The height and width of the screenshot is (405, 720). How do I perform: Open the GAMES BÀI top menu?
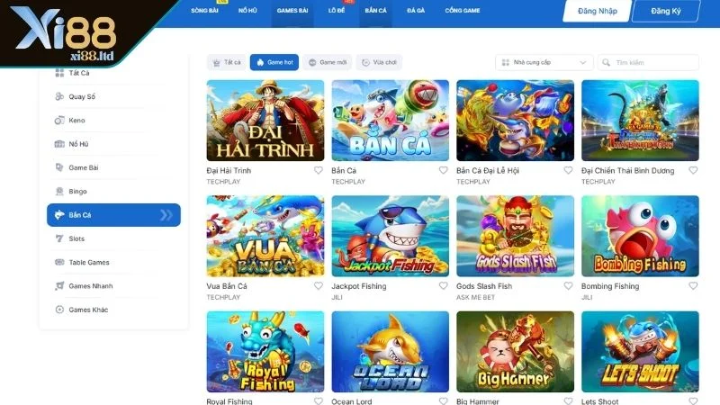click(292, 10)
